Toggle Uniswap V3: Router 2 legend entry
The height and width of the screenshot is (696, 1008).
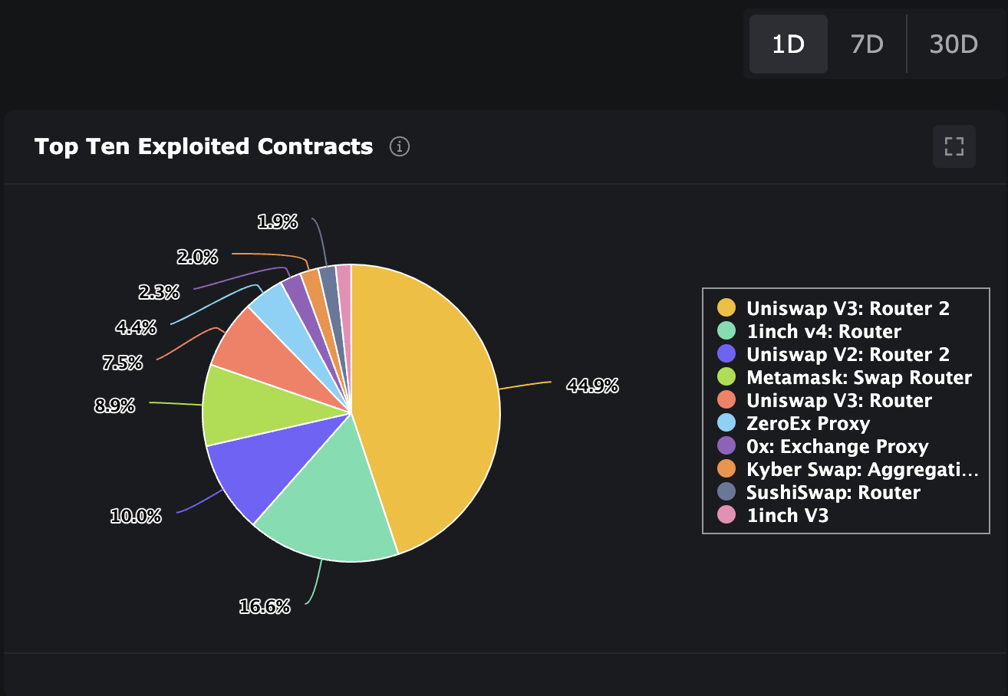coord(833,308)
